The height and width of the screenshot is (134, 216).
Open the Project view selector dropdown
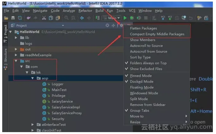pos(63,25)
